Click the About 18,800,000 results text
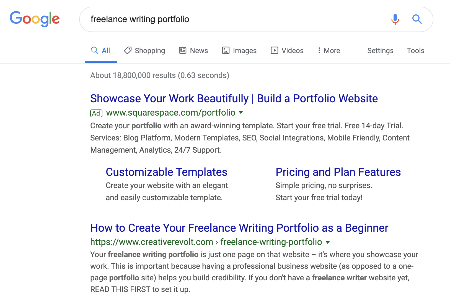Image resolution: width=450 pixels, height=308 pixels. pyautogui.click(x=160, y=75)
